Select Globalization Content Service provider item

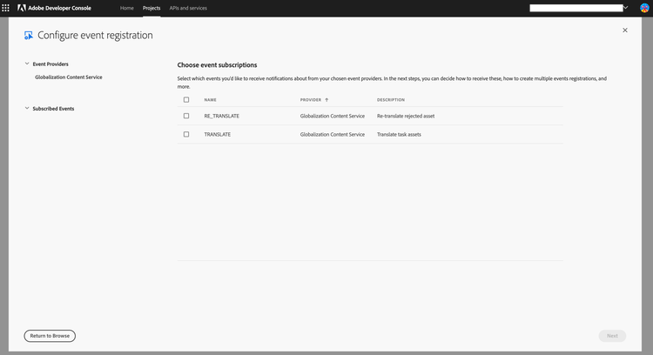tap(69, 77)
